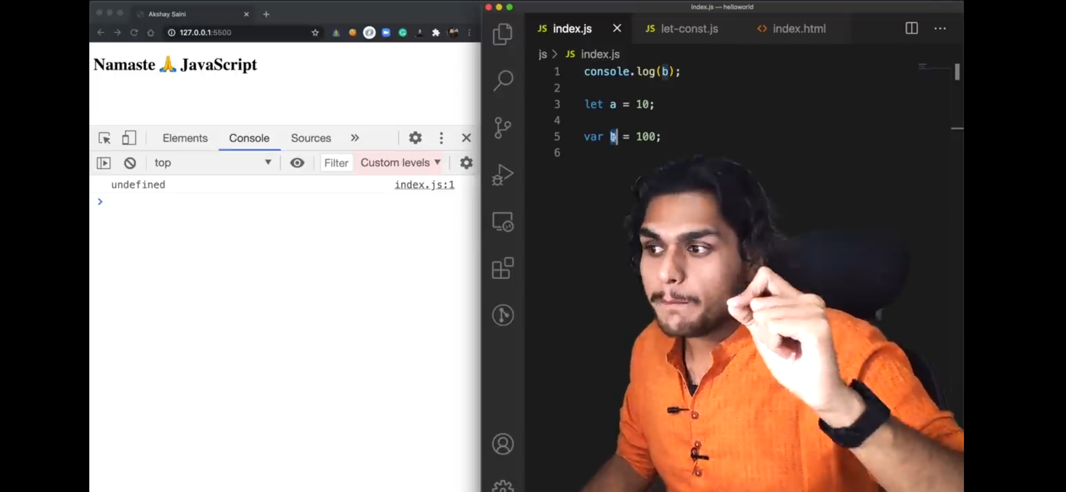Open the index.js:1 source link
Screen dimensions: 1066x492
(x=424, y=184)
